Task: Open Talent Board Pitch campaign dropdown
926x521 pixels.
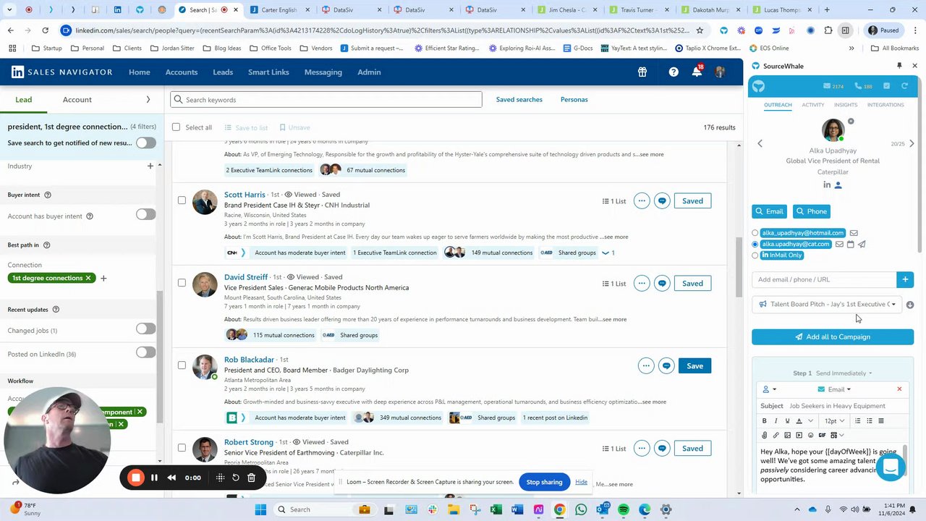Action: pyautogui.click(x=828, y=305)
